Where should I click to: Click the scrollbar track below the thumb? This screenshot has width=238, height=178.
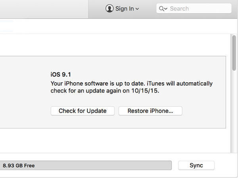click(x=234, y=119)
